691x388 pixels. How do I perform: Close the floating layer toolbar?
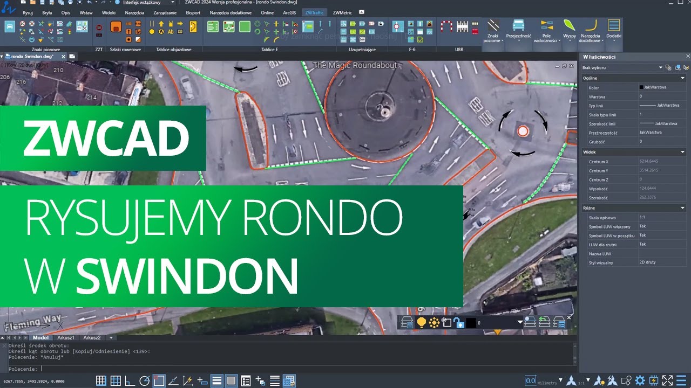(x=569, y=317)
